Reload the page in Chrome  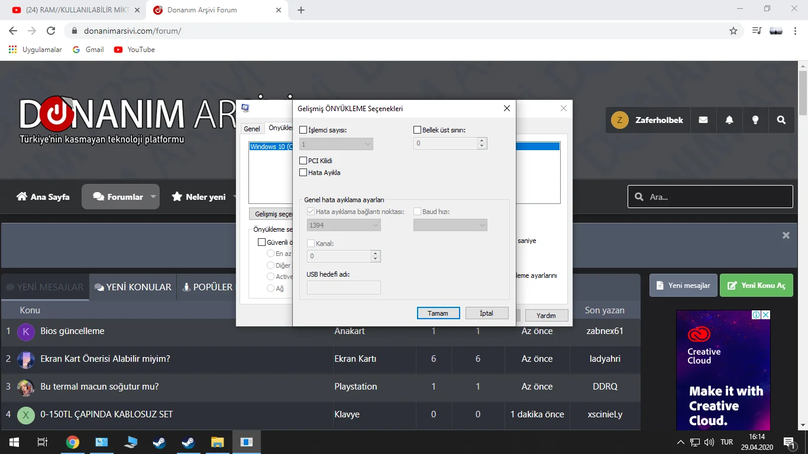click(x=51, y=31)
